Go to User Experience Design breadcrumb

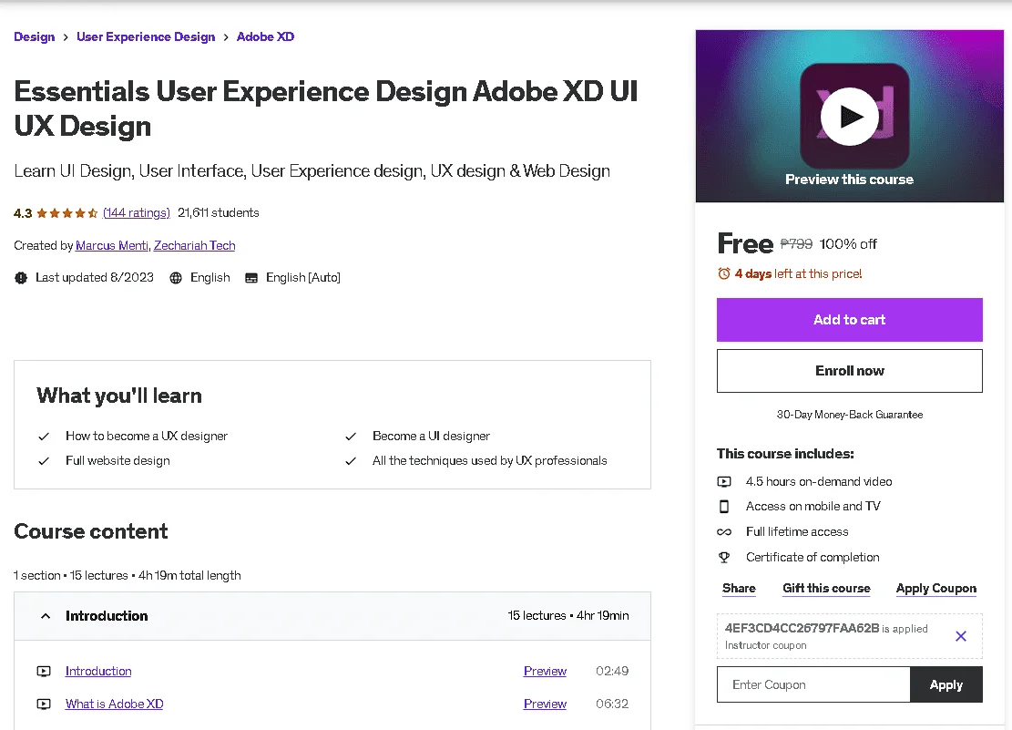146,36
